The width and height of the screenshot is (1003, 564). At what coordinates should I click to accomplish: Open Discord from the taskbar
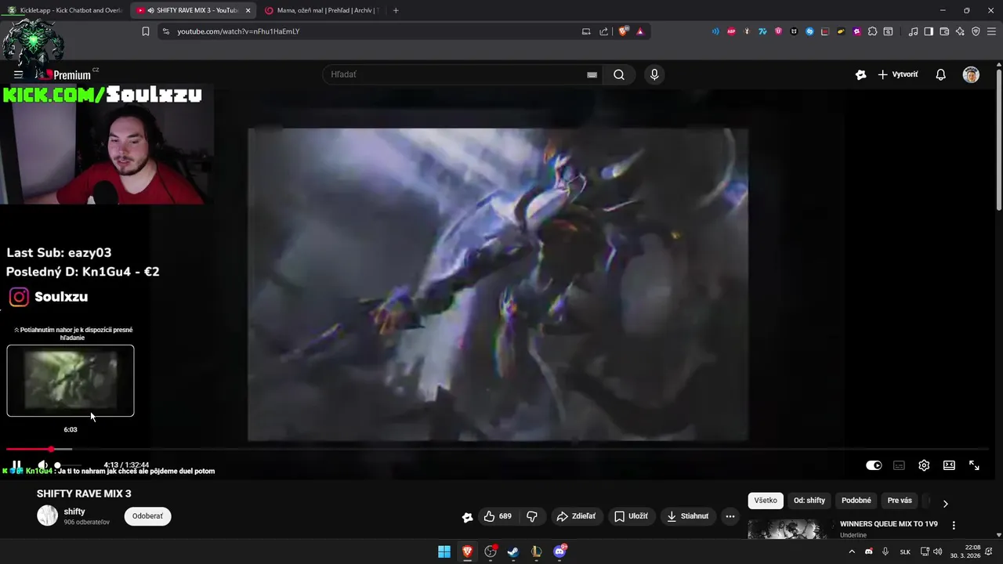559,551
